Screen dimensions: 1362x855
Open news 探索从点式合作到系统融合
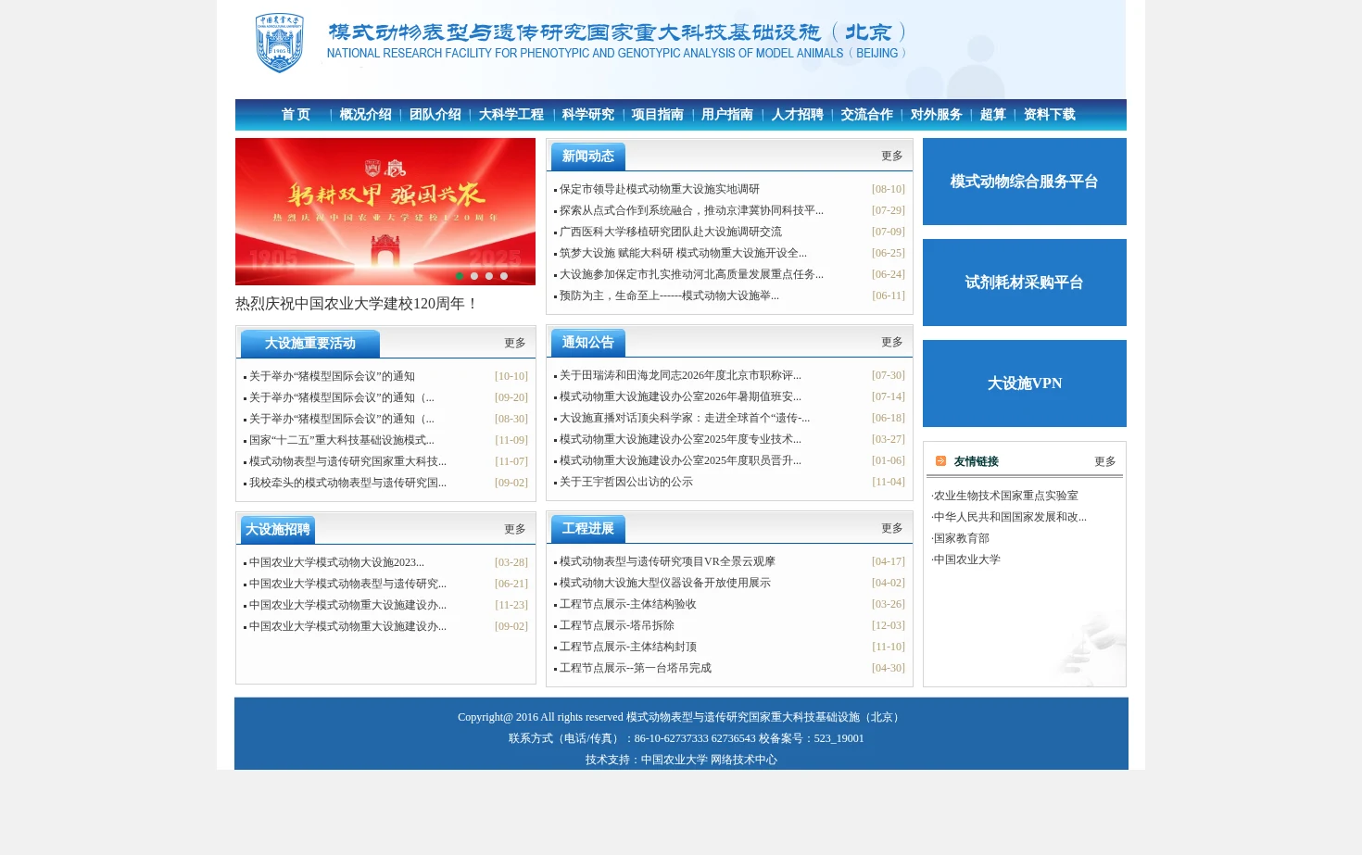click(x=691, y=210)
